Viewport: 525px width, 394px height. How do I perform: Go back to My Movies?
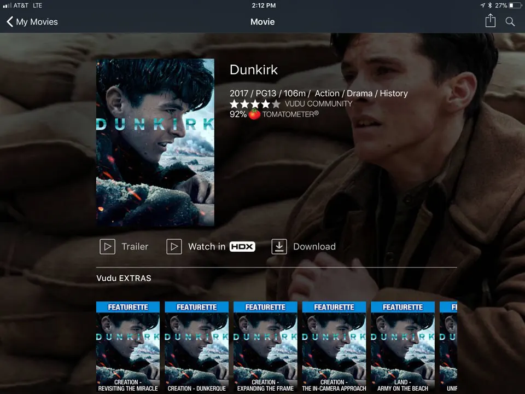click(x=32, y=22)
